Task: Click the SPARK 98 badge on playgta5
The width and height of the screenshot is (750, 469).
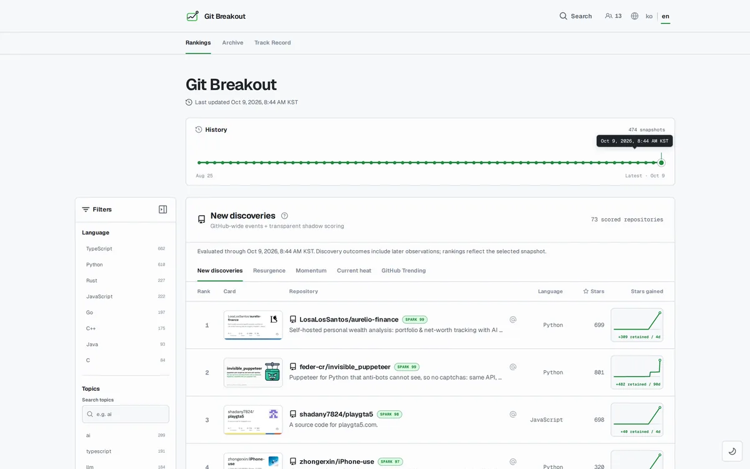Action: coord(389,414)
